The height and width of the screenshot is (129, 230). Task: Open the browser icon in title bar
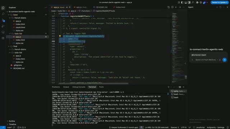tap(197, 3)
